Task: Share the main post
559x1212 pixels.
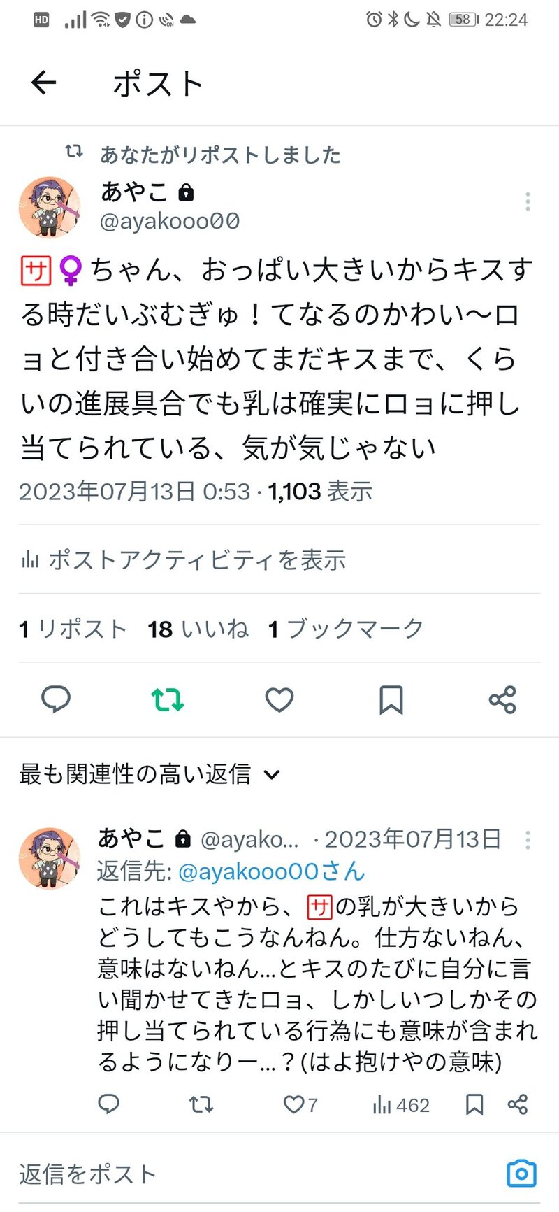Action: [x=502, y=699]
